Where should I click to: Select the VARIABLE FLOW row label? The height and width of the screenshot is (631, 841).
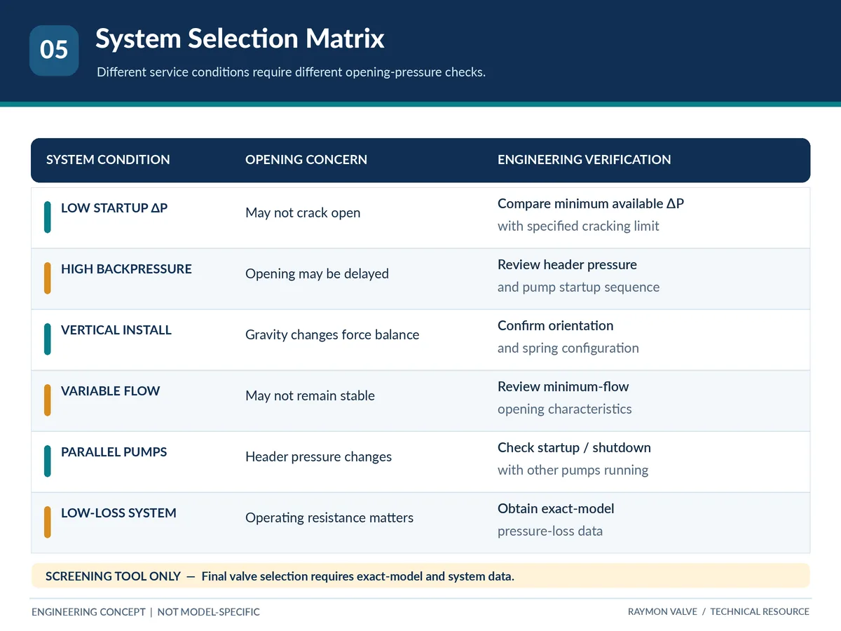111,391
